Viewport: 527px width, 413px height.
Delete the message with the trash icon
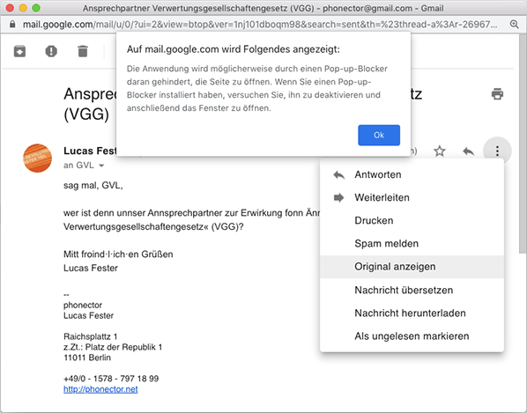click(83, 51)
